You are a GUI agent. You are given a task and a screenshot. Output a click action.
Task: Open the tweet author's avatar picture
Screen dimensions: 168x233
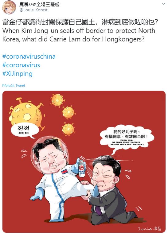(x=9, y=7)
